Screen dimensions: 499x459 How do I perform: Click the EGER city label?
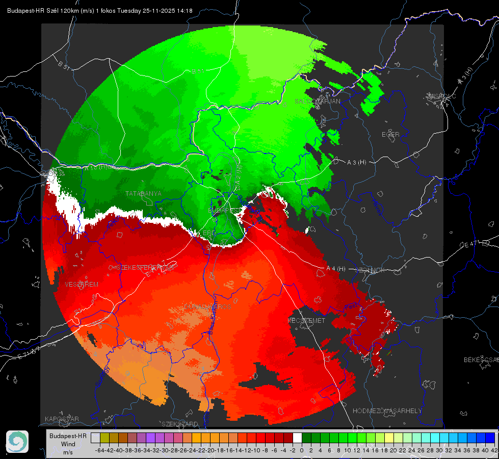(x=390, y=135)
